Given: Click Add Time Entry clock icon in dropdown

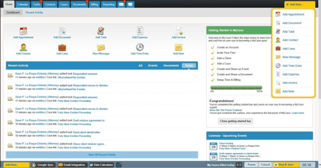Looking at the screenshot, I should (278, 66).
